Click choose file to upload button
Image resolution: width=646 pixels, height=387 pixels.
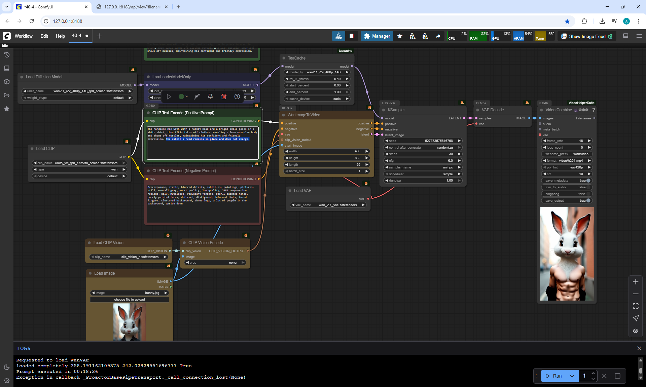(130, 300)
